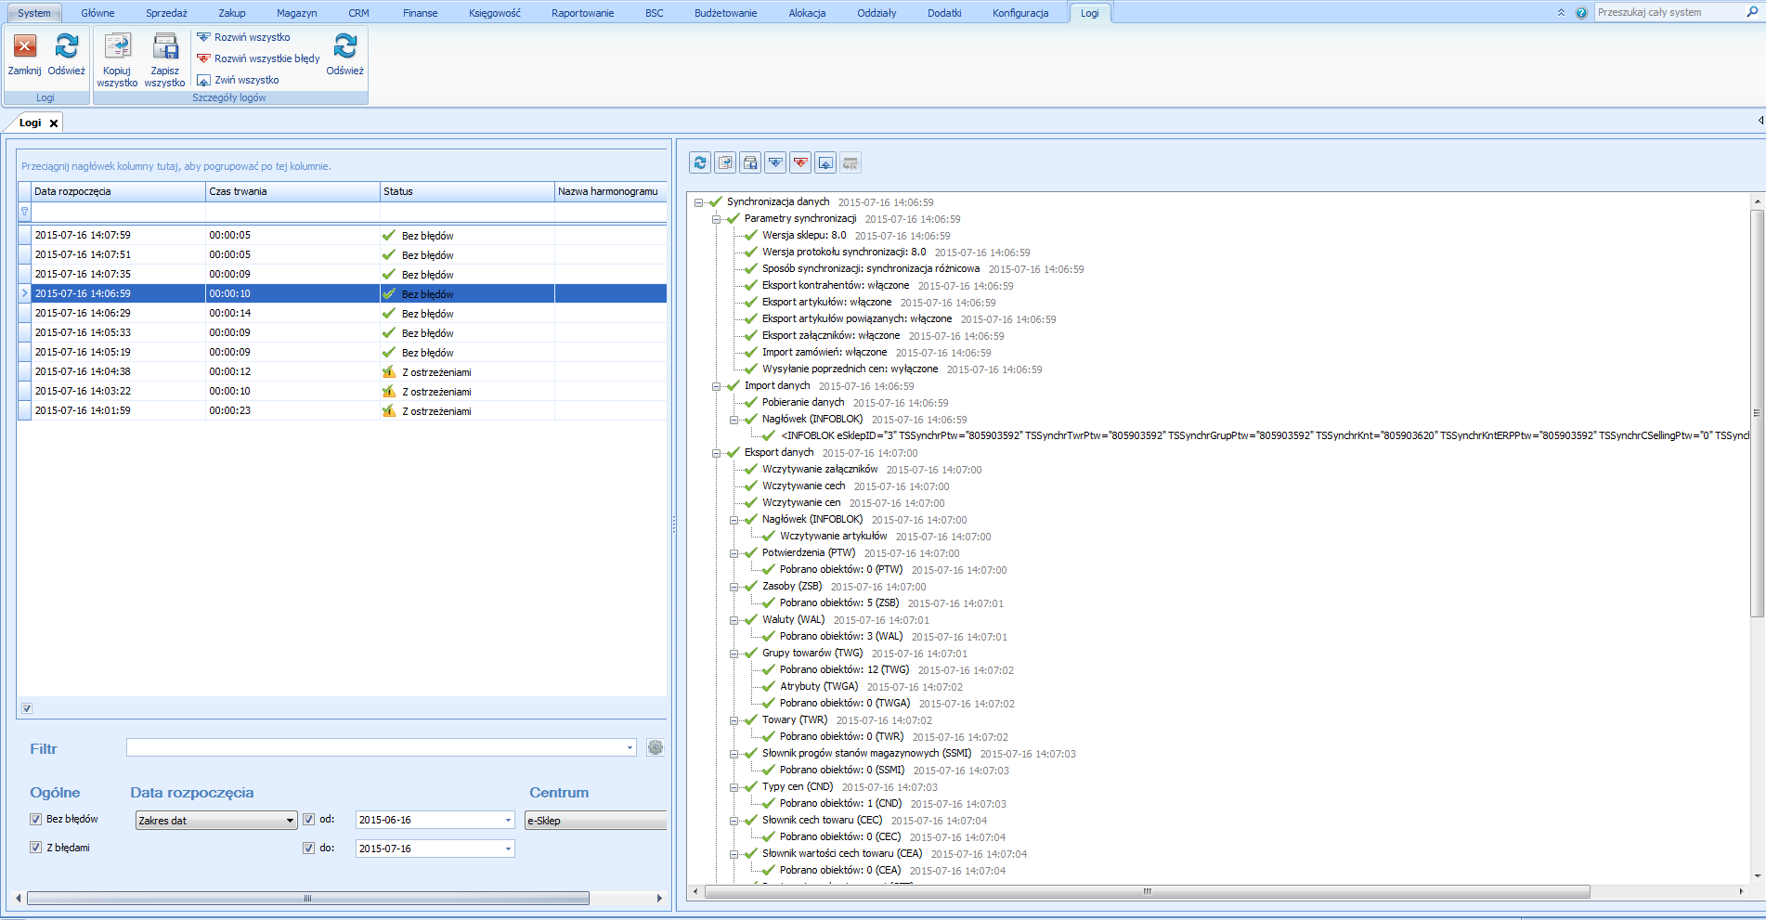1766x920 pixels.
Task: Click the filter funnel icon in the grid filter row
Action: (x=24, y=212)
